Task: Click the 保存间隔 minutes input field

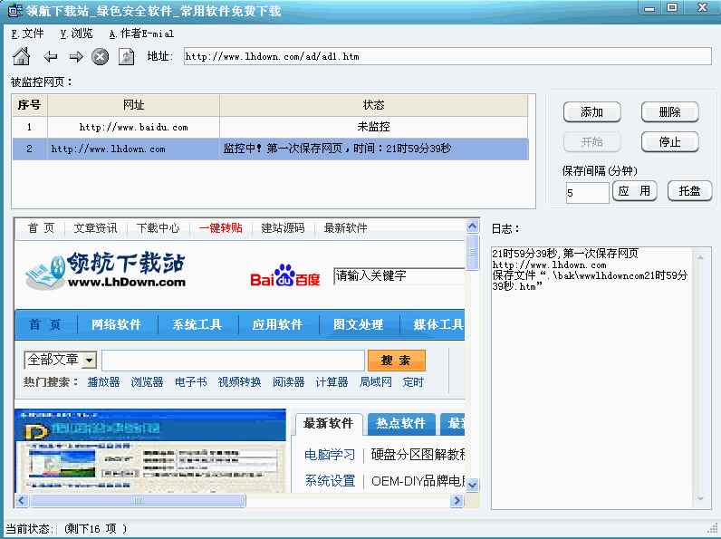Action: click(x=587, y=193)
